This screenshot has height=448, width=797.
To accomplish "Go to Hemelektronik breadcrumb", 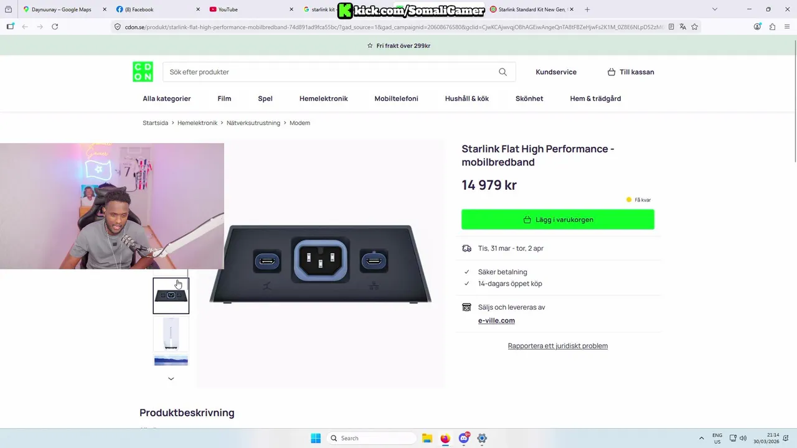I will tap(197, 123).
